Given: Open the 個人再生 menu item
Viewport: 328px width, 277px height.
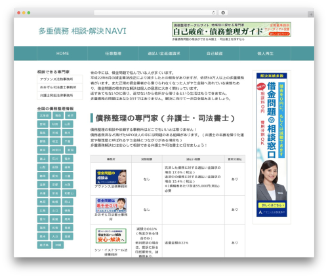Looking at the screenshot, I should pos(265,53).
